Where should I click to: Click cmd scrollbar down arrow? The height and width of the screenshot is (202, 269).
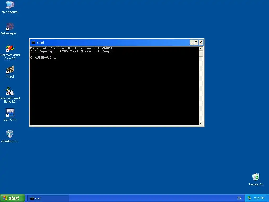click(201, 123)
